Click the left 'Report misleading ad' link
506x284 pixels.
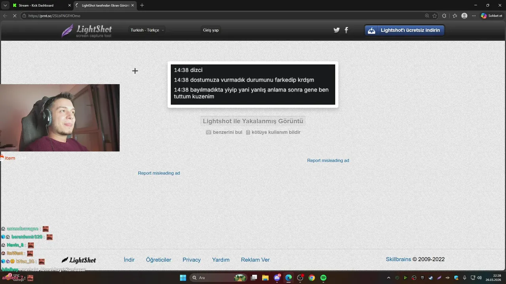[x=159, y=173]
